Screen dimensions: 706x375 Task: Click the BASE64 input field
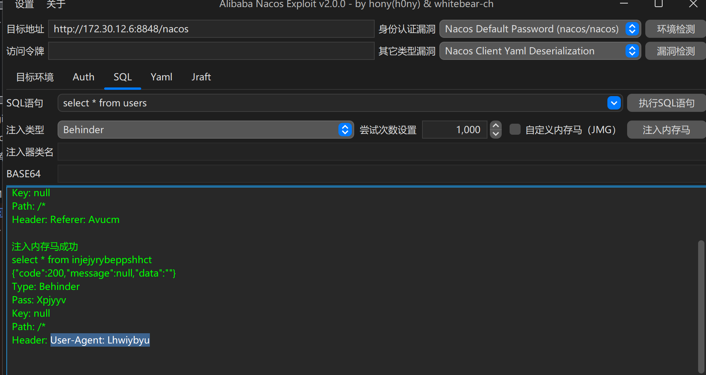click(382, 174)
